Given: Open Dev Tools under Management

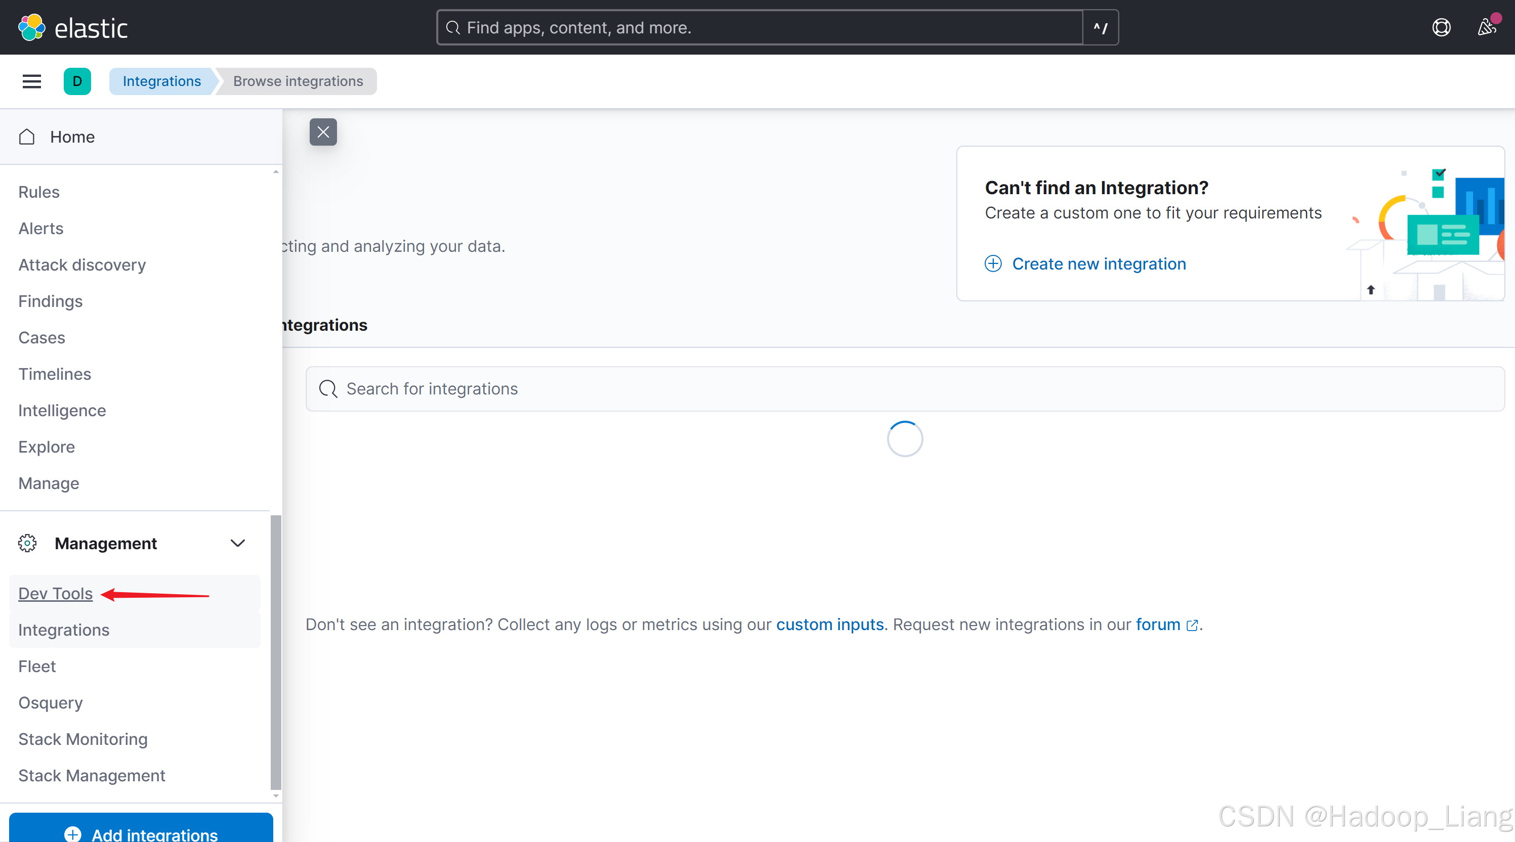Looking at the screenshot, I should (55, 594).
